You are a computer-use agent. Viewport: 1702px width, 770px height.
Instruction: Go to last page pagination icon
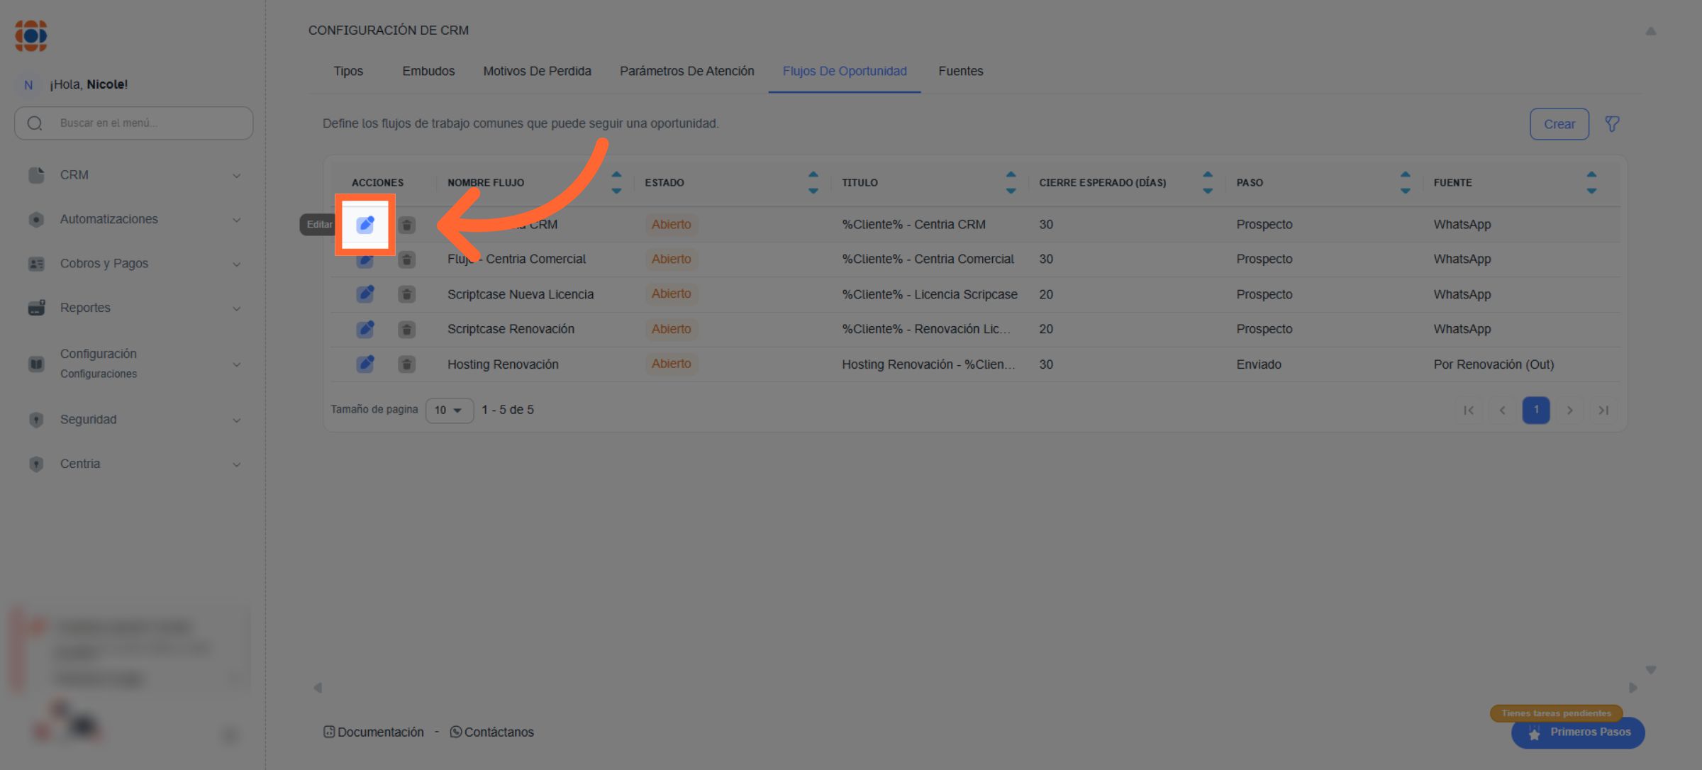pos(1603,410)
